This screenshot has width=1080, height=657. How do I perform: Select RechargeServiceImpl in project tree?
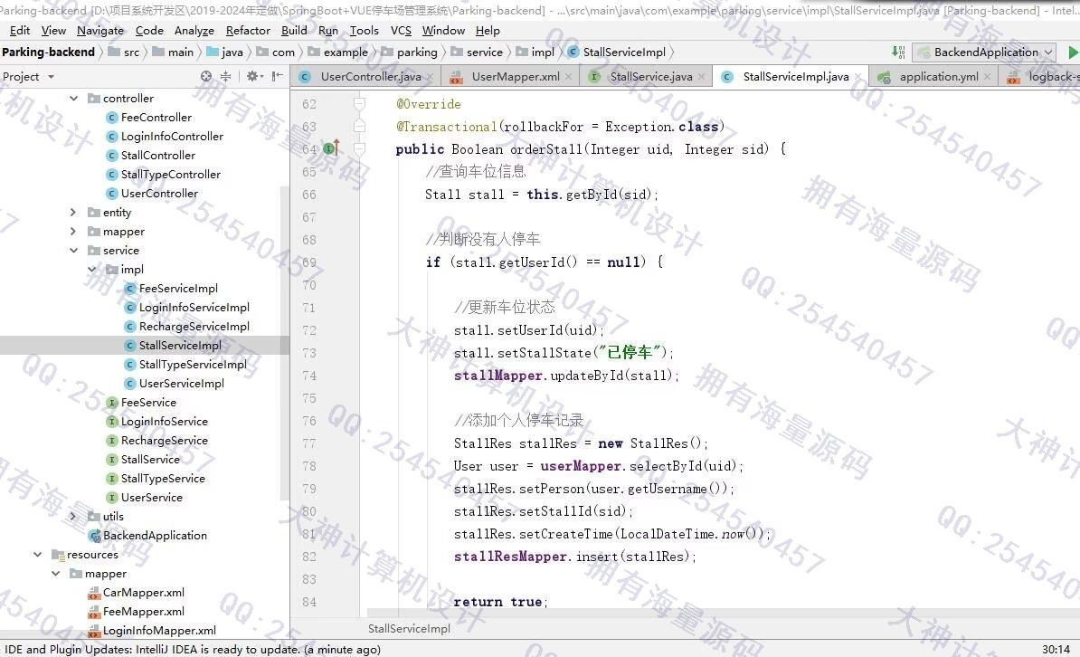coord(186,326)
